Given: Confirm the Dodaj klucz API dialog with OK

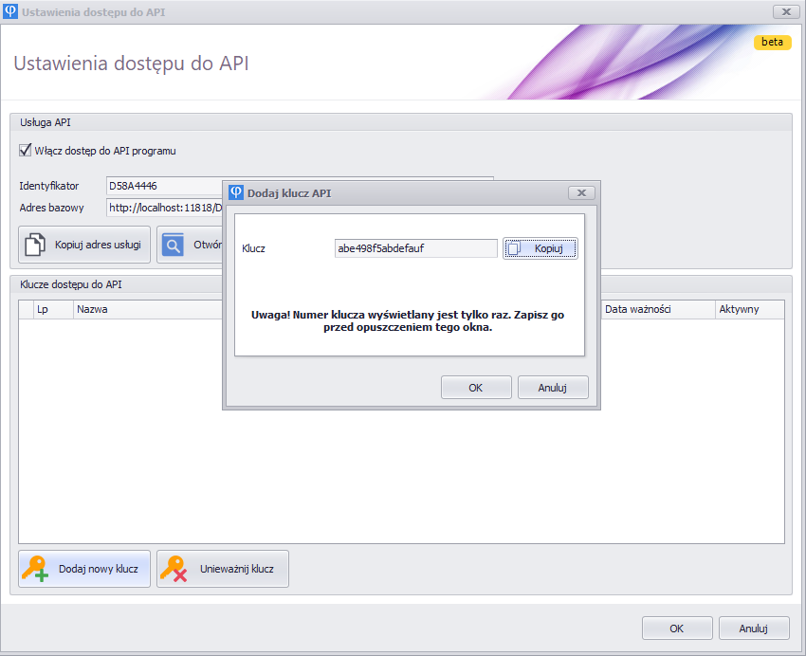Looking at the screenshot, I should (476, 388).
